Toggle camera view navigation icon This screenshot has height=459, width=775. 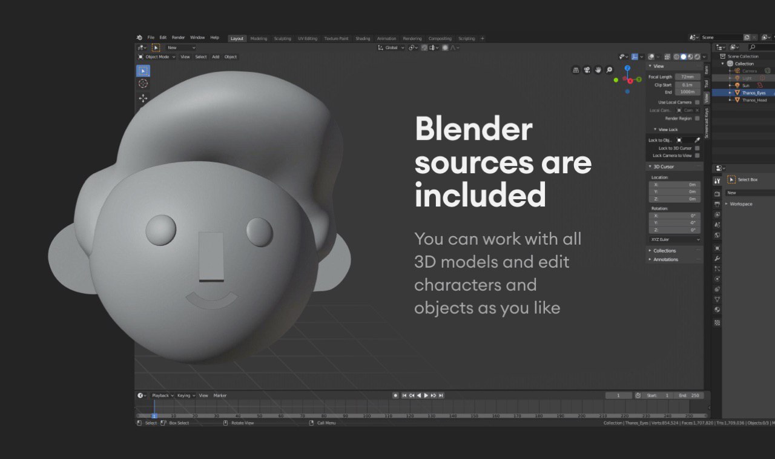[x=587, y=70]
